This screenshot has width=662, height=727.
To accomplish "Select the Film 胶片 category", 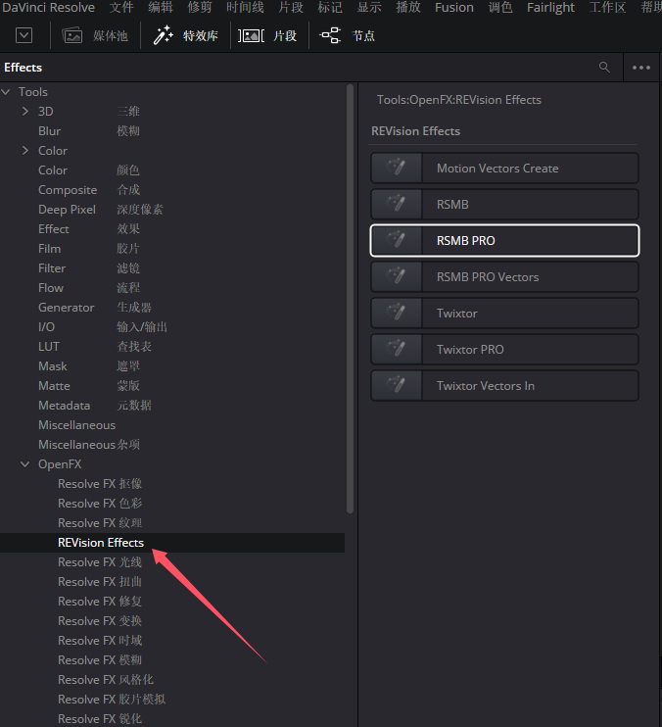I will [x=89, y=249].
